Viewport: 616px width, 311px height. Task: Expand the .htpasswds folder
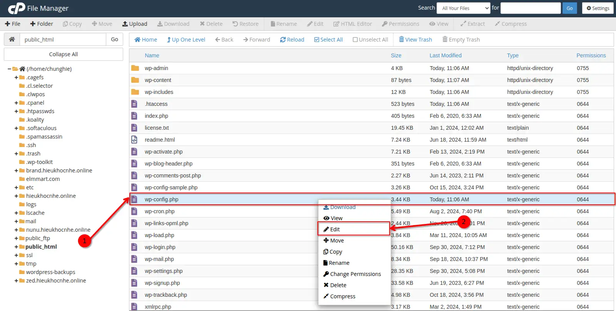[x=16, y=111]
